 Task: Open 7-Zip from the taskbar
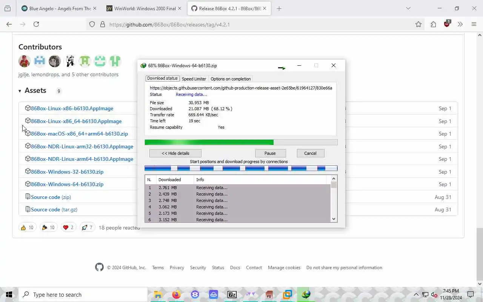(232, 294)
